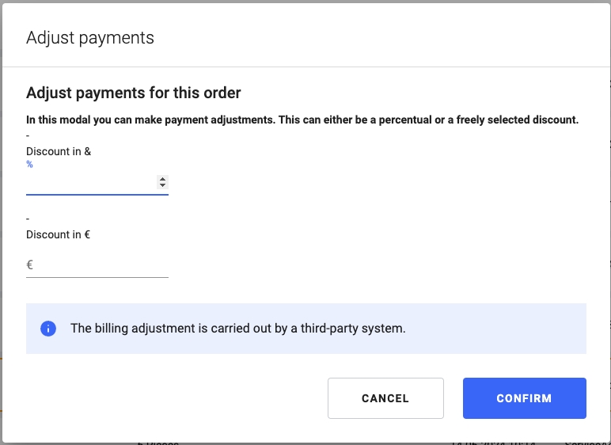Click the 'Discount in &' label
The image size is (611, 445).
click(x=59, y=151)
